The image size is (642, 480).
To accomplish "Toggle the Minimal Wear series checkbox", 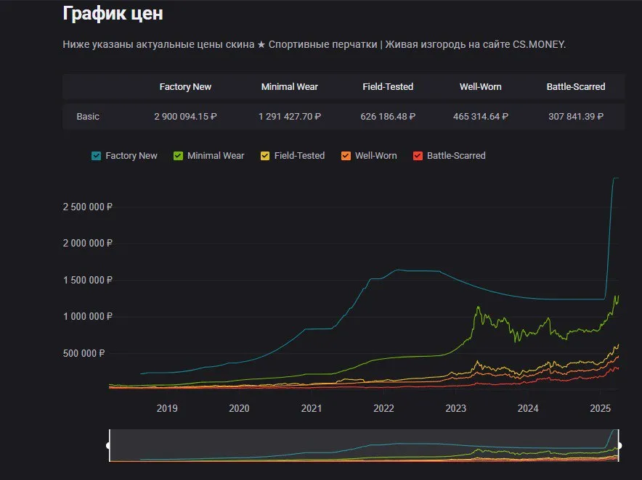I will tap(178, 156).
